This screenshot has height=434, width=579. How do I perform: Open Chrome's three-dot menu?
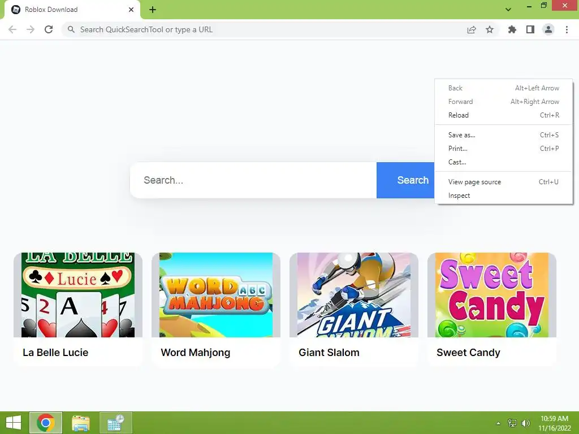[x=567, y=29]
